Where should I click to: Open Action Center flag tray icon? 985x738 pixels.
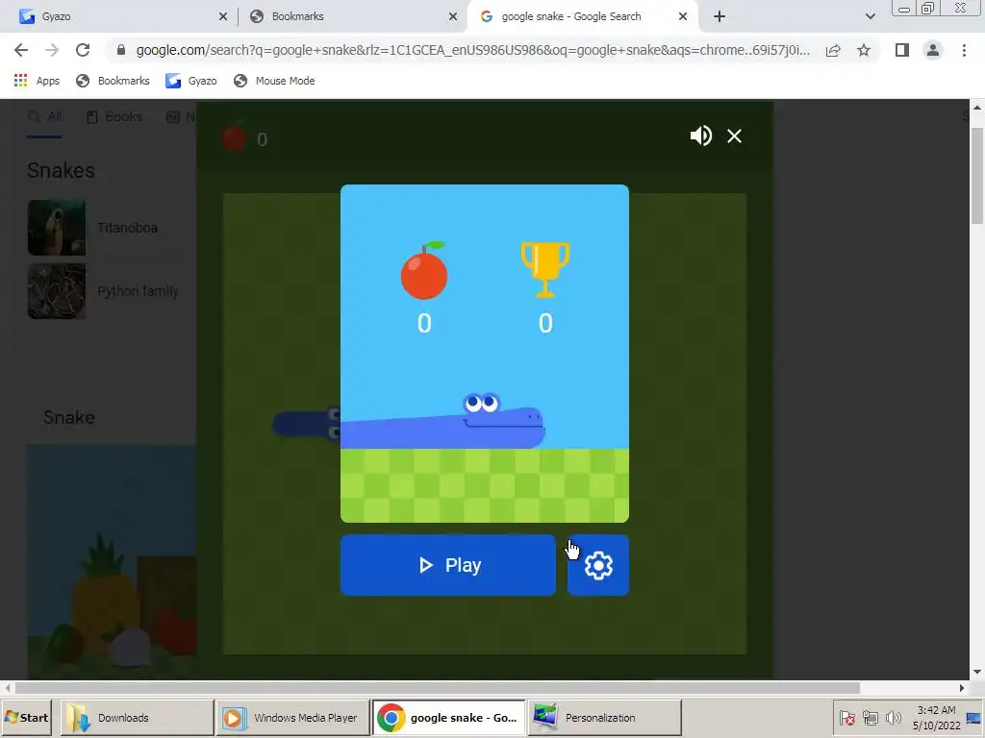(846, 717)
